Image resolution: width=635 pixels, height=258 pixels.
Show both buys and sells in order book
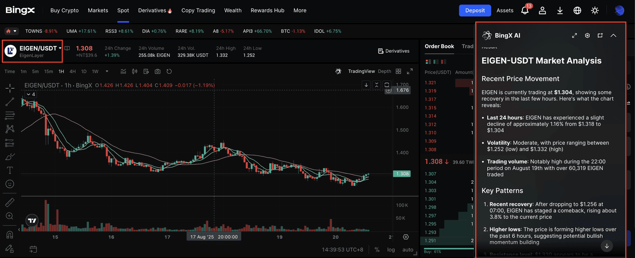(429, 62)
